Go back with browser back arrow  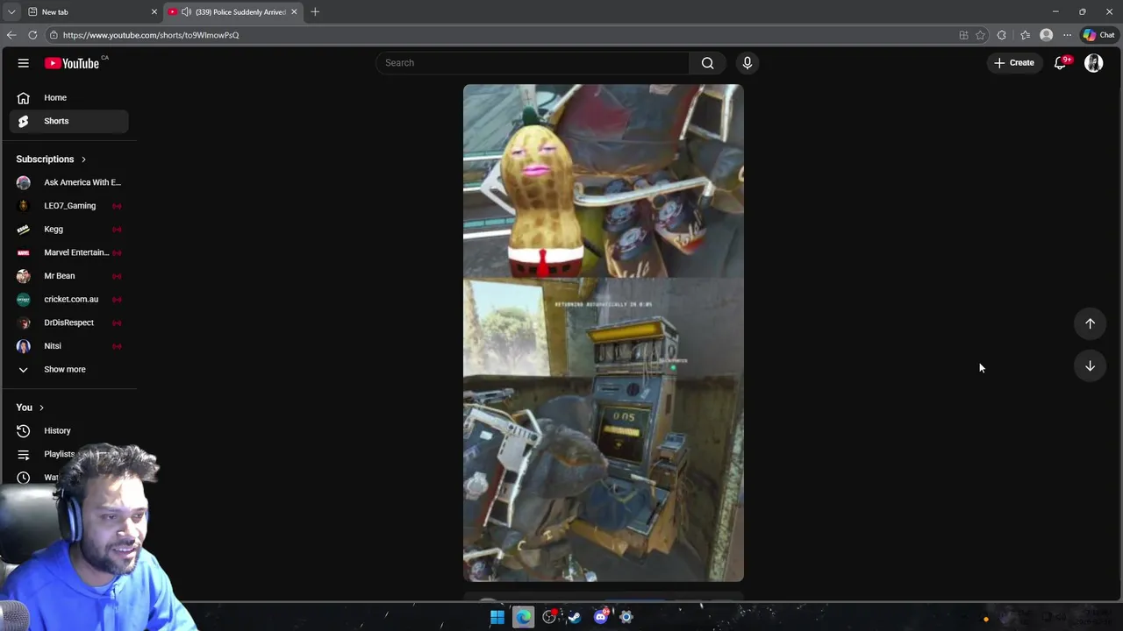point(11,35)
